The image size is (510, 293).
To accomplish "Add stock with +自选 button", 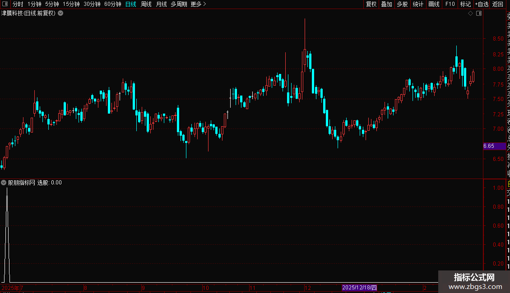I will click(482, 4).
